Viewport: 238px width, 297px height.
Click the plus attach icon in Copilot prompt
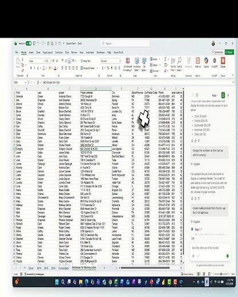(193, 256)
